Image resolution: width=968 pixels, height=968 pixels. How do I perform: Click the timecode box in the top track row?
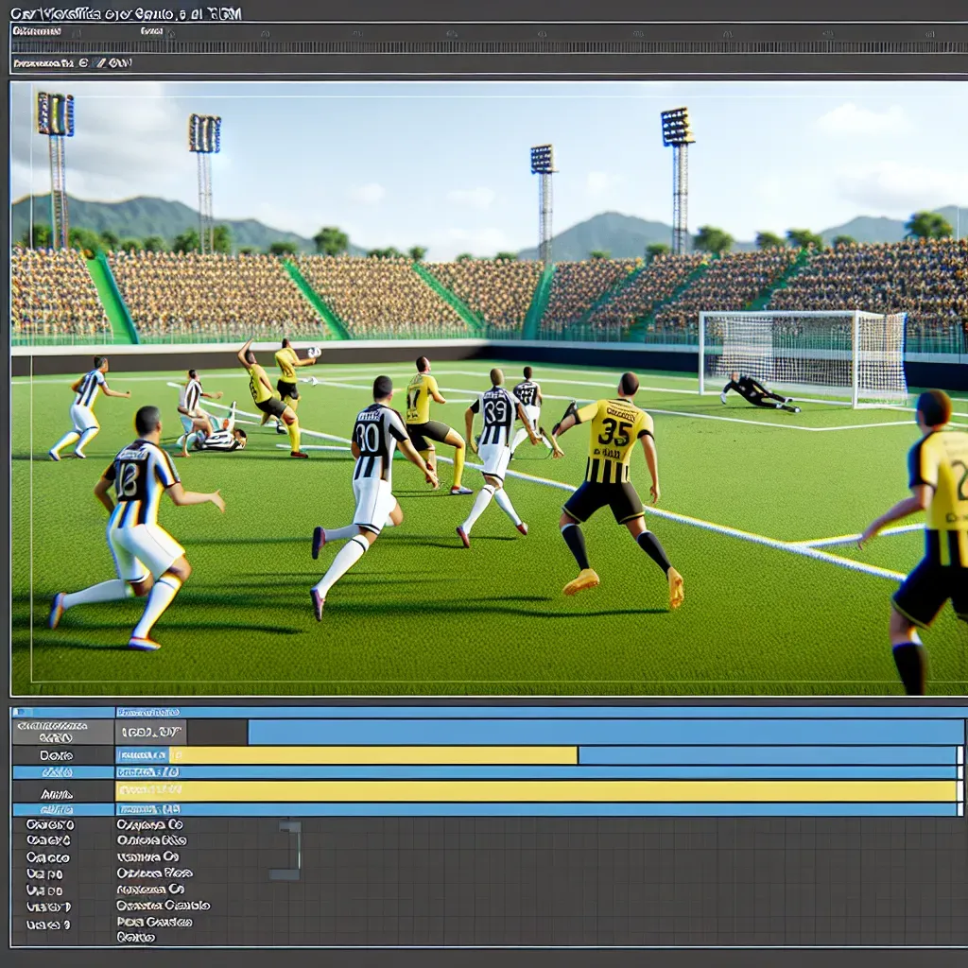(x=151, y=733)
